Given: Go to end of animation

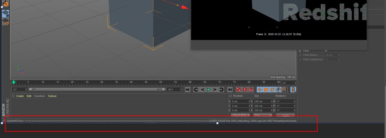Looking at the screenshot, I should [x=230, y=89].
